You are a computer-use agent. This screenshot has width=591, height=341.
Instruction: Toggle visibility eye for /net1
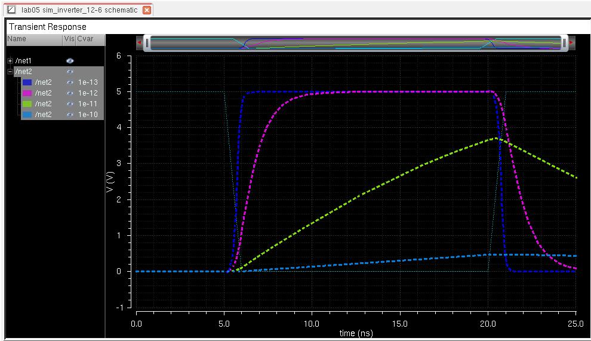(70, 61)
